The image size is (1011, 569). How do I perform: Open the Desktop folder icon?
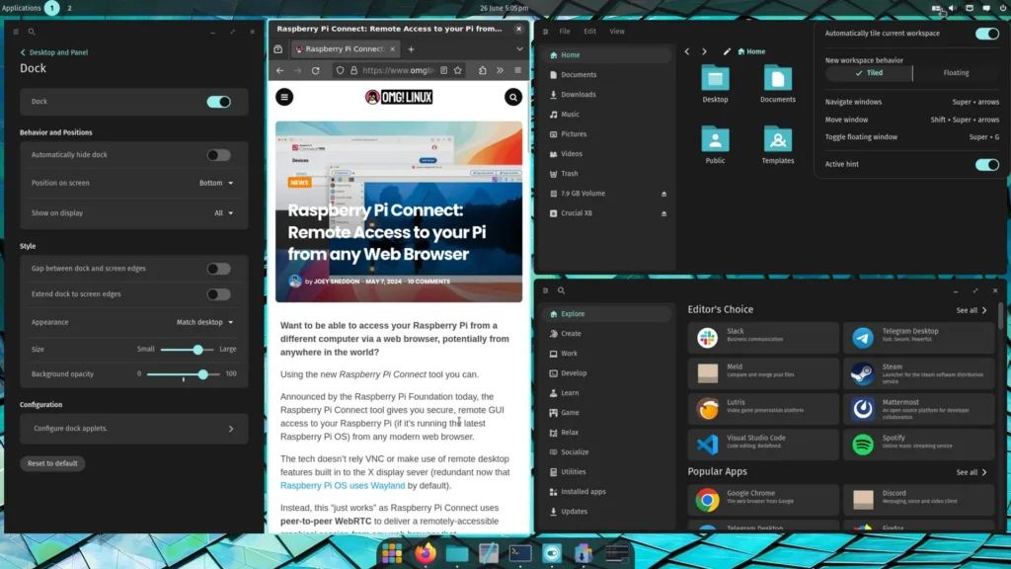click(x=715, y=79)
